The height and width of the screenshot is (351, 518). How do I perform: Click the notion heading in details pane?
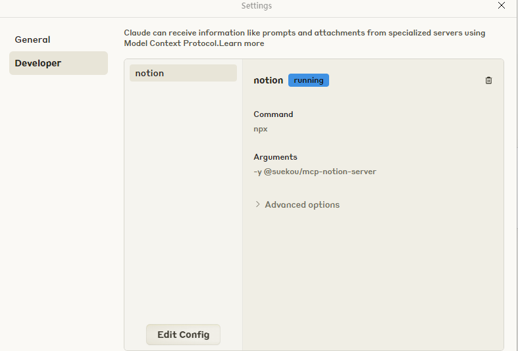point(269,80)
